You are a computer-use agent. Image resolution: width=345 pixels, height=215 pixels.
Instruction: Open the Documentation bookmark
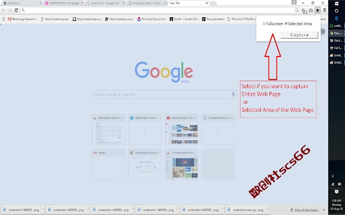point(213,19)
